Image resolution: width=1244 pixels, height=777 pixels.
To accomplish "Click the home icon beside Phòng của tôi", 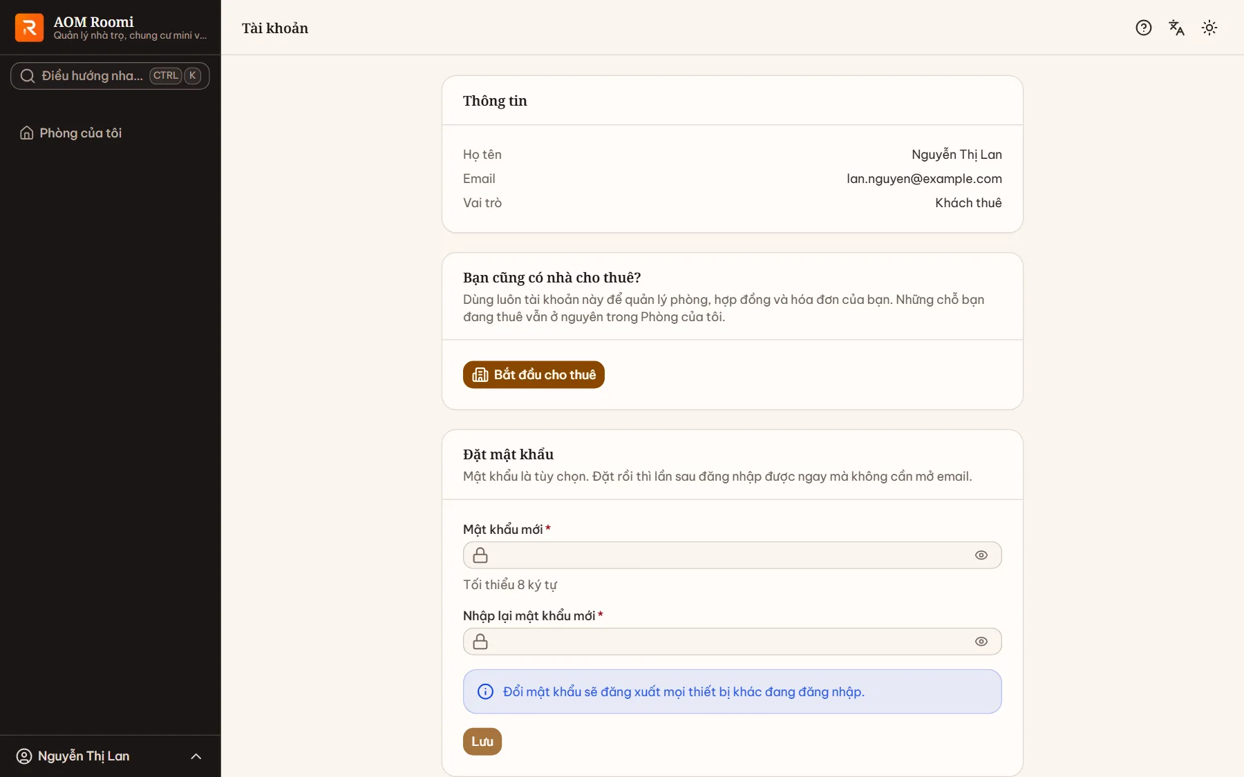I will [26, 133].
